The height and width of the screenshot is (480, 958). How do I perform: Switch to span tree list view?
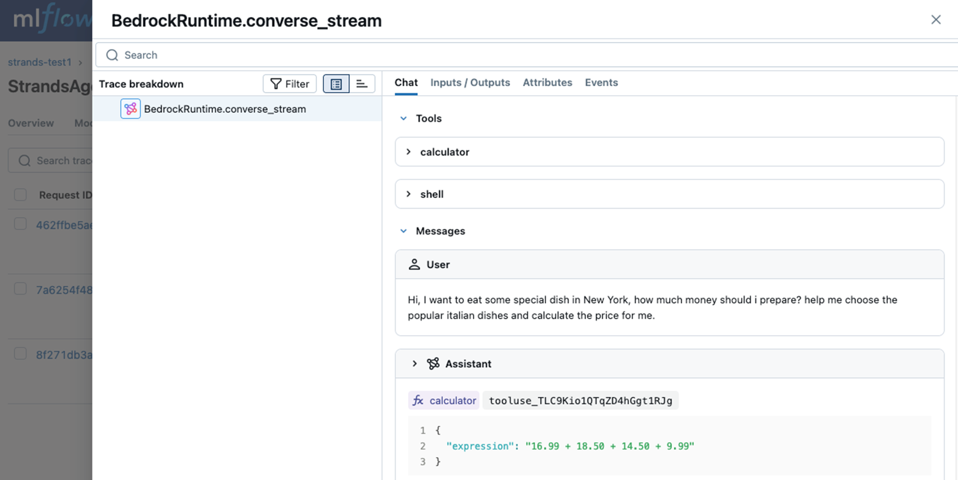(x=336, y=84)
